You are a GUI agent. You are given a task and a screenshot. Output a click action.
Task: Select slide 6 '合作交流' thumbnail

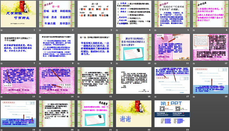(211, 14)
